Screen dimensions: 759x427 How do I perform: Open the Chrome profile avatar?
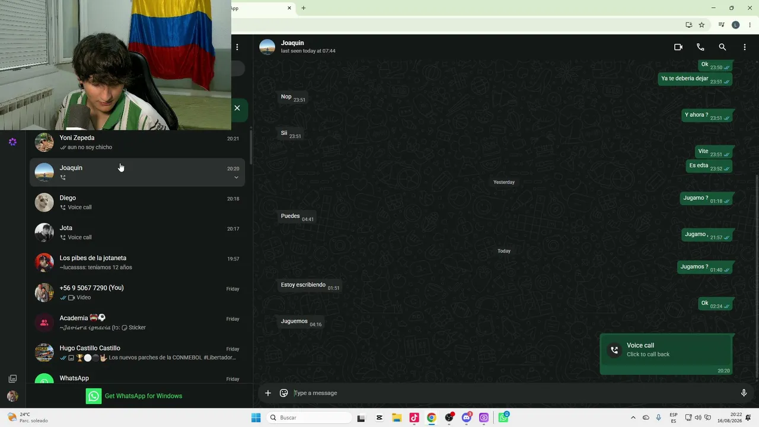pos(735,25)
